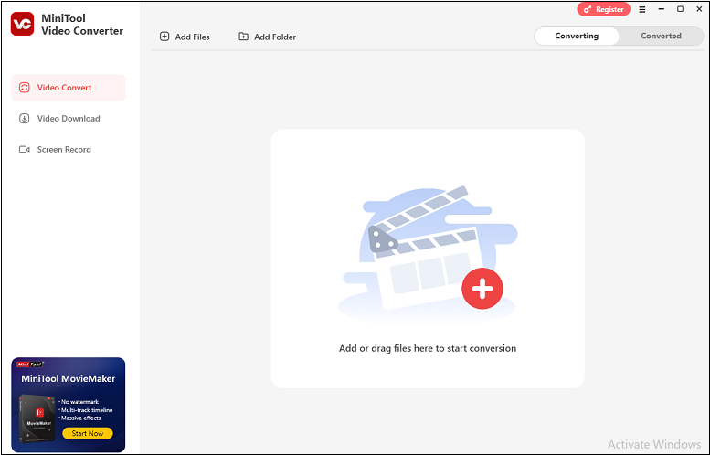
Task: Open Video Download label in sidebar
Action: click(x=69, y=119)
